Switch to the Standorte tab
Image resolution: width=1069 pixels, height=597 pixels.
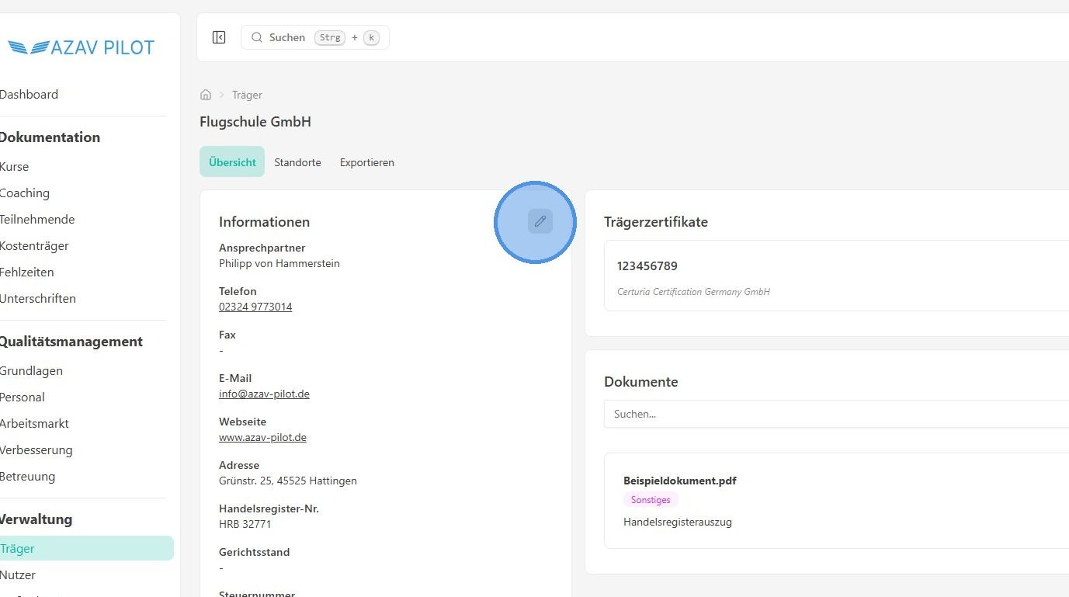297,162
